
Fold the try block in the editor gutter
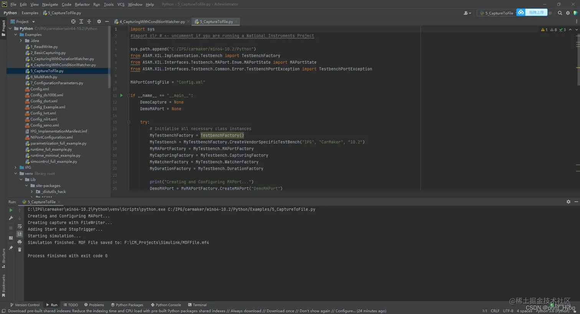click(129, 122)
